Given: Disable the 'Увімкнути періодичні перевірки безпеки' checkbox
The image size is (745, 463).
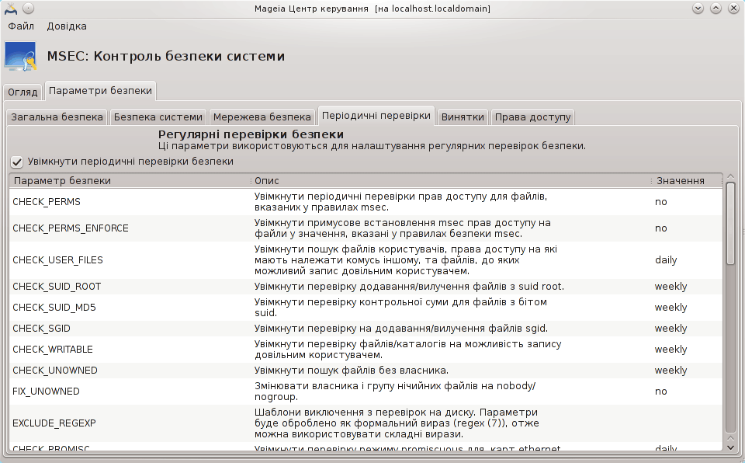Looking at the screenshot, I should pyautogui.click(x=16, y=162).
